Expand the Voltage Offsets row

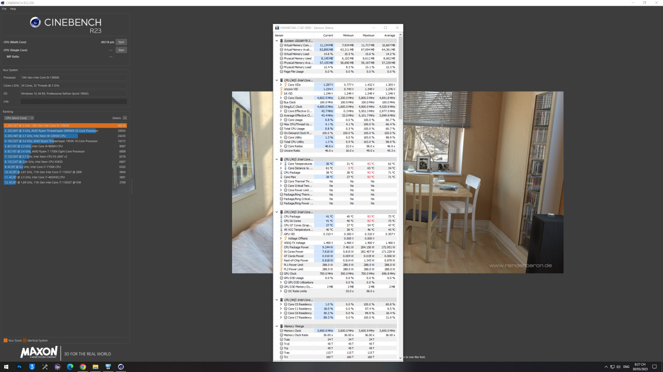click(281, 238)
